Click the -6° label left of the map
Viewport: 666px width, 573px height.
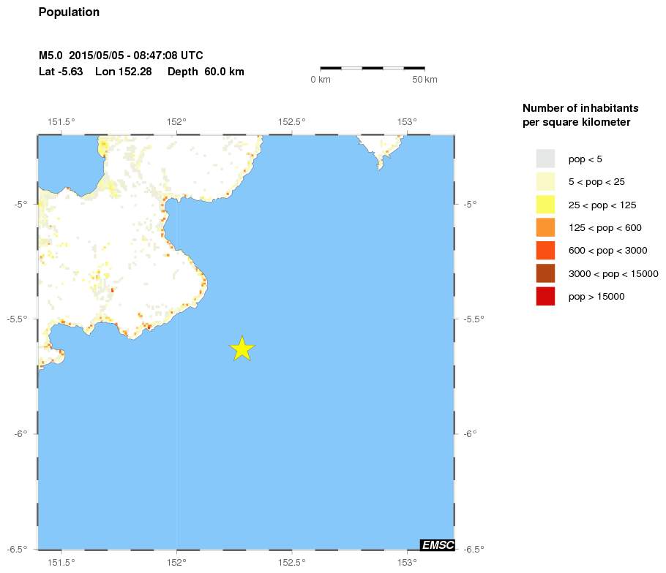tap(20, 434)
